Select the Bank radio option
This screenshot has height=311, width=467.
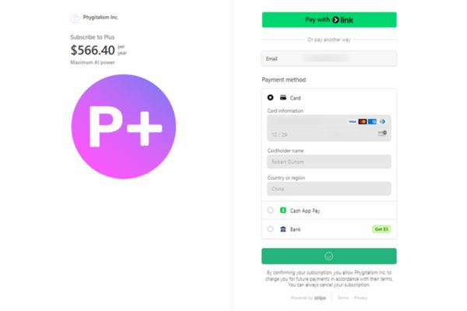(x=270, y=229)
